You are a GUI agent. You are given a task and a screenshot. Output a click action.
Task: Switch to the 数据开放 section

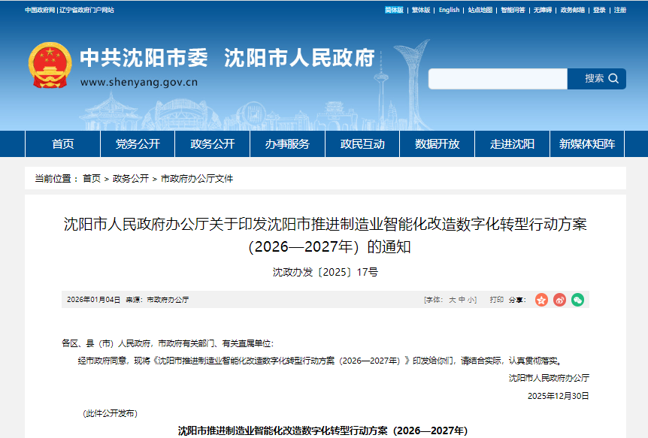pos(436,143)
